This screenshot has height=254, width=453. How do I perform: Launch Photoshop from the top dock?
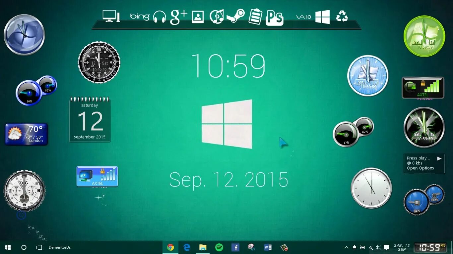click(275, 17)
